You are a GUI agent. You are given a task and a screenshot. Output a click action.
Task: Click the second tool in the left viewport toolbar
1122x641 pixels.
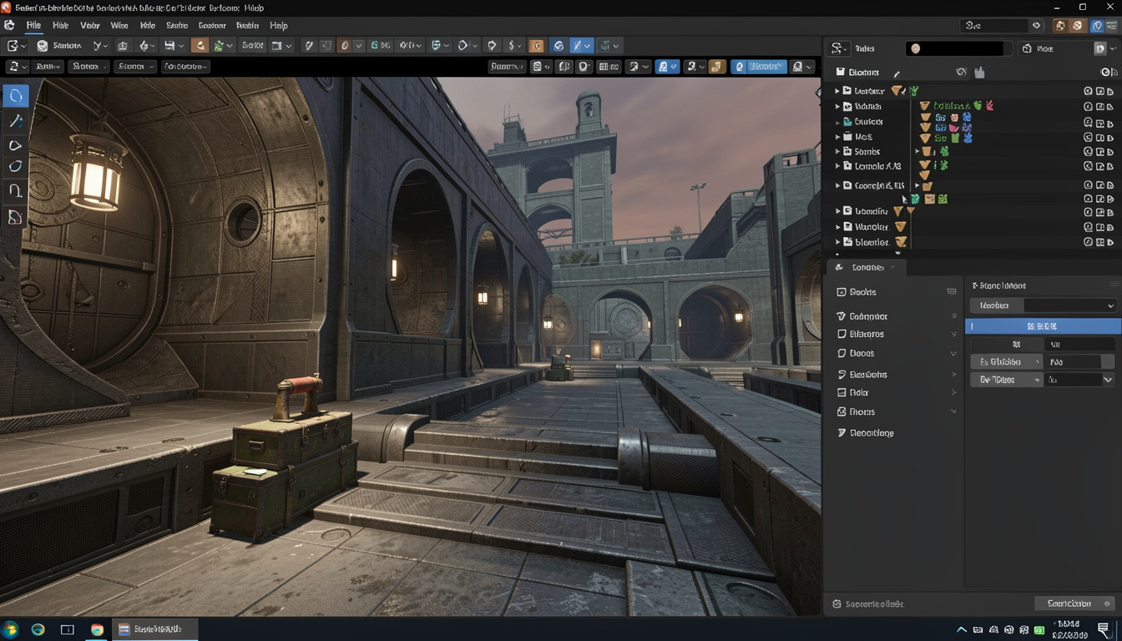15,121
